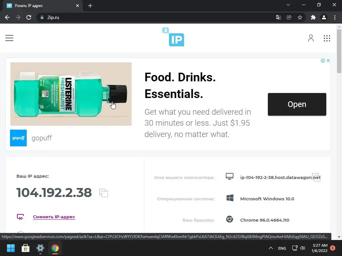
Task: Open the hamburger menu on 2ip site
Action: [9, 38]
